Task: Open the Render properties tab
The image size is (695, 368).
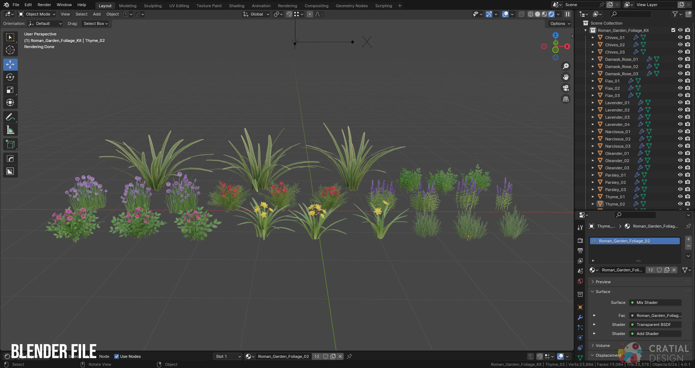Action: [580, 240]
